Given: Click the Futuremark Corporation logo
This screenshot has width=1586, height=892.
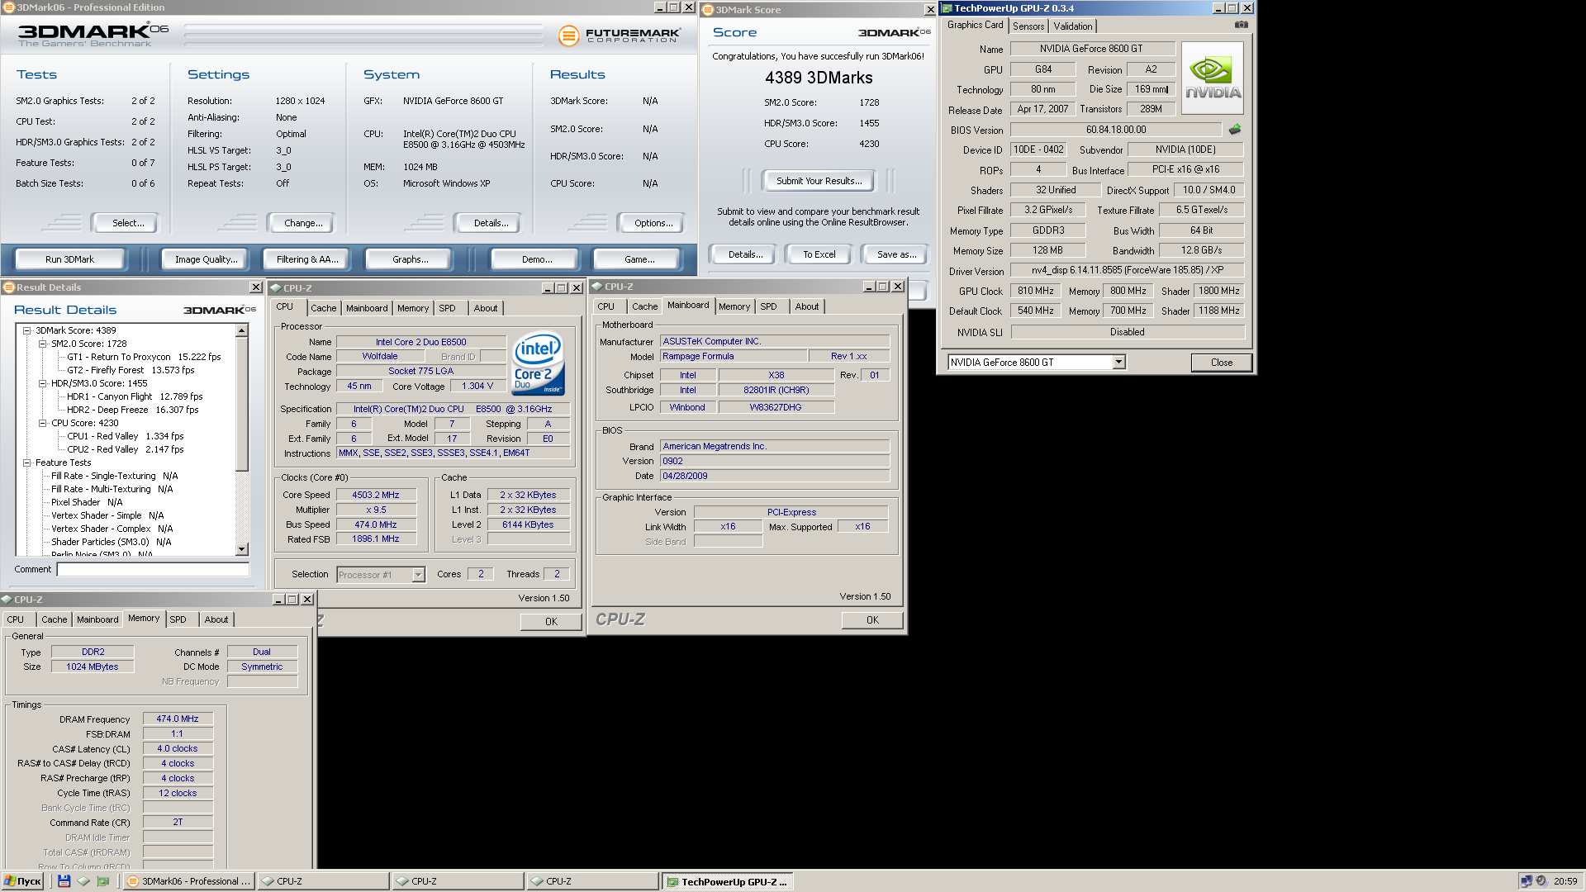Looking at the screenshot, I should click(620, 36).
